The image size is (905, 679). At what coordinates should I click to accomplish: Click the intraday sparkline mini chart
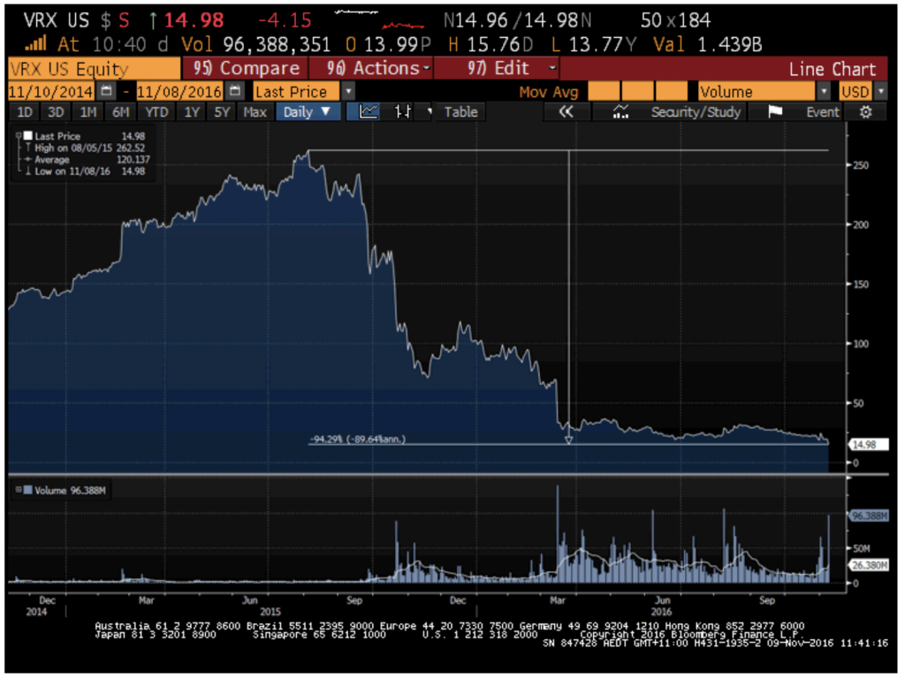[x=379, y=19]
